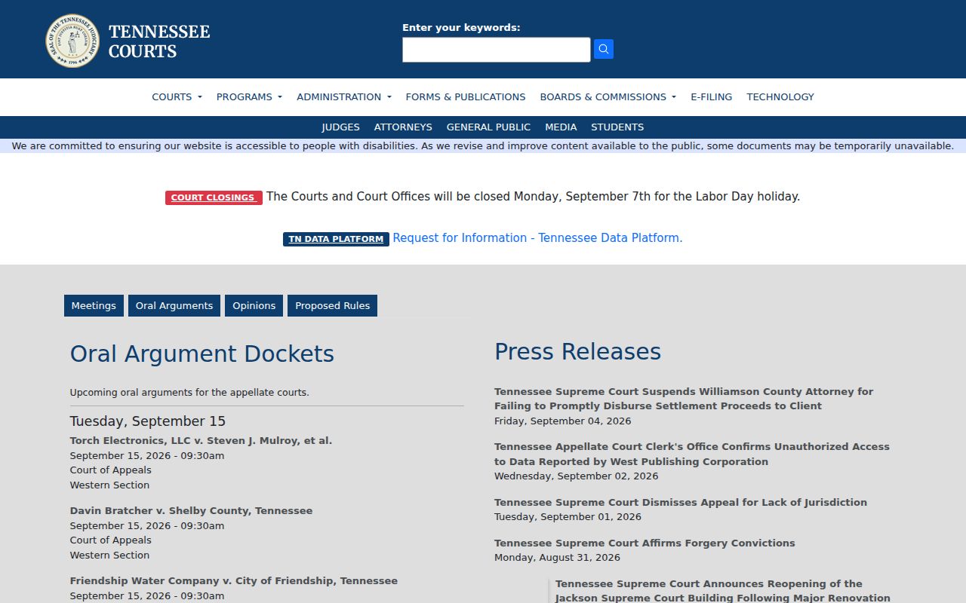Open press release on West Publishing unauthorized access

tap(692, 454)
